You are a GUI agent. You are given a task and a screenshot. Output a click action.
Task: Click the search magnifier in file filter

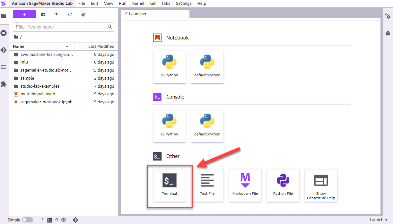[110, 27]
